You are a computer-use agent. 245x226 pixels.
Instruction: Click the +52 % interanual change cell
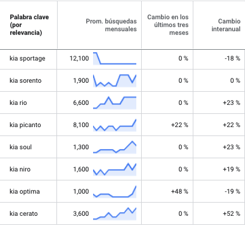click(232, 213)
